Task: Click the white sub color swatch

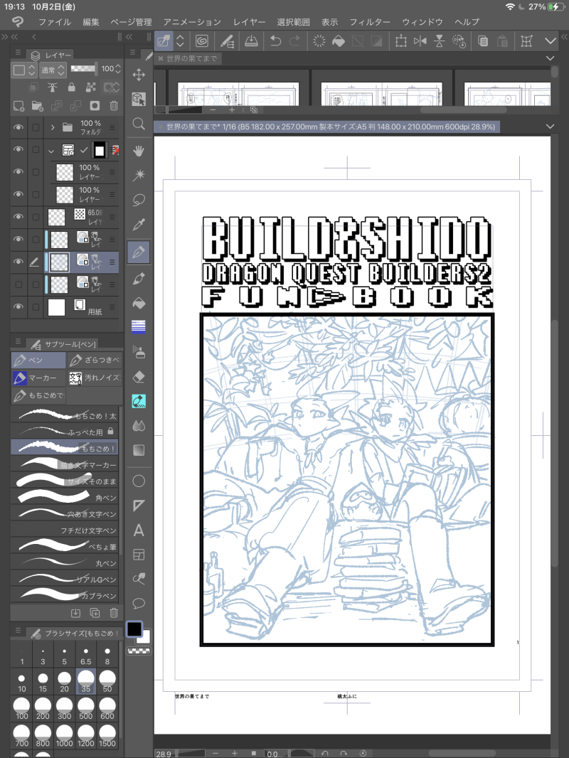Action: 146,638
